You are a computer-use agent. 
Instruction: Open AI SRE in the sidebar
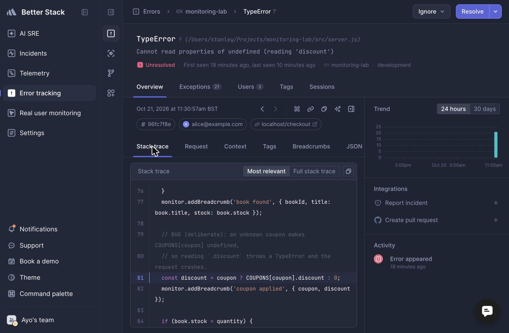coord(49,33)
